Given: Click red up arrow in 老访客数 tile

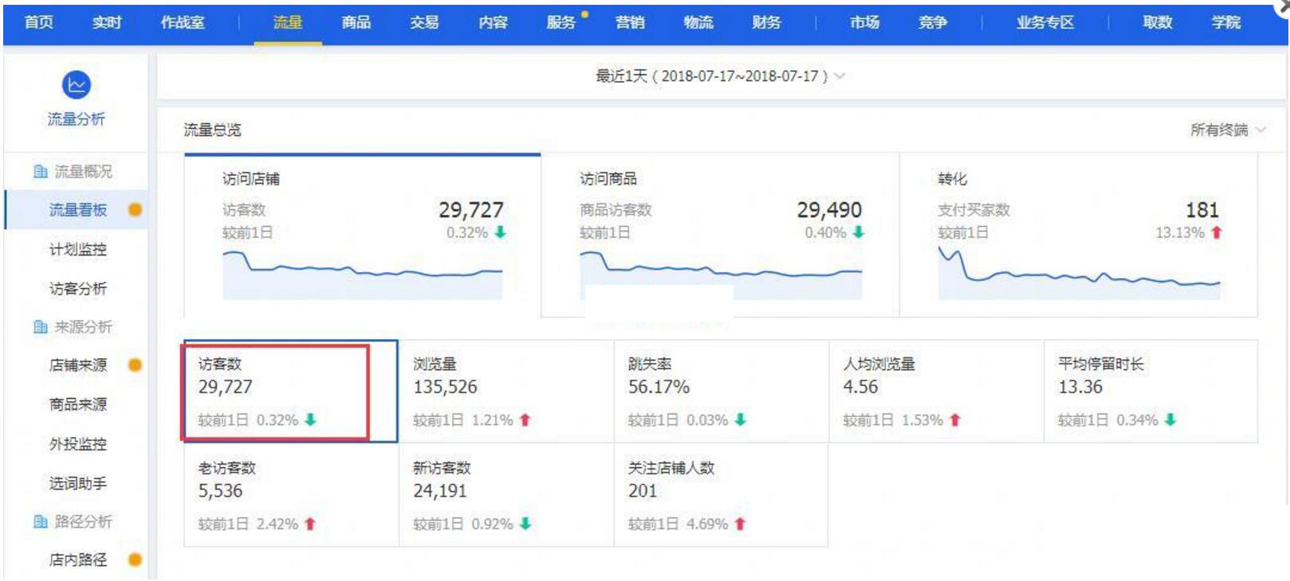Looking at the screenshot, I should (311, 524).
